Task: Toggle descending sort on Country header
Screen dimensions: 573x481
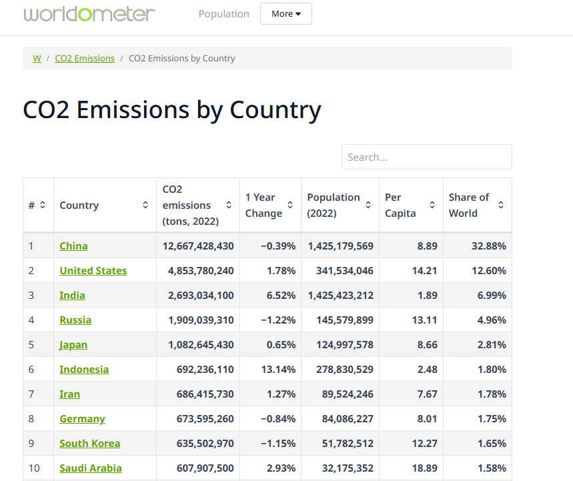Action: pos(144,205)
